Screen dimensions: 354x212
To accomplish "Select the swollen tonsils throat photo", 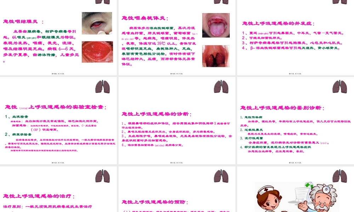I will coord(216,56).
